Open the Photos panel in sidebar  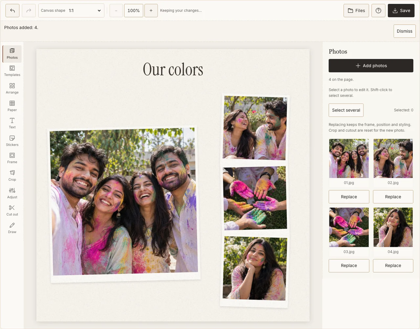12,54
